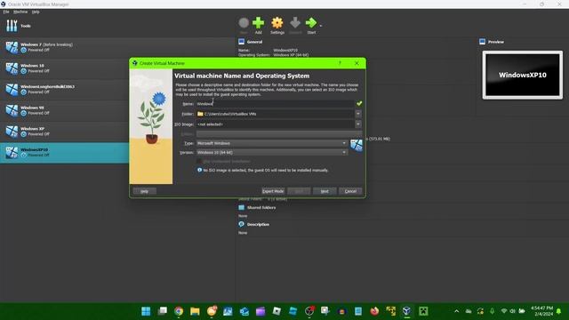Open Firefox from the taskbar
This screenshot has width=569, height=320.
374,311
